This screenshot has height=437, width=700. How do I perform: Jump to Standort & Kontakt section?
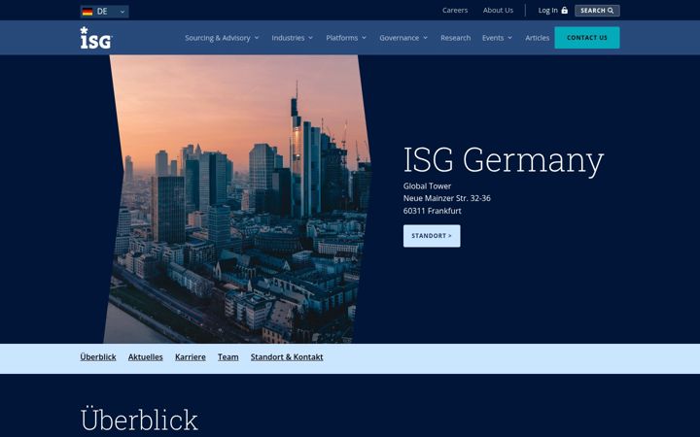(287, 357)
